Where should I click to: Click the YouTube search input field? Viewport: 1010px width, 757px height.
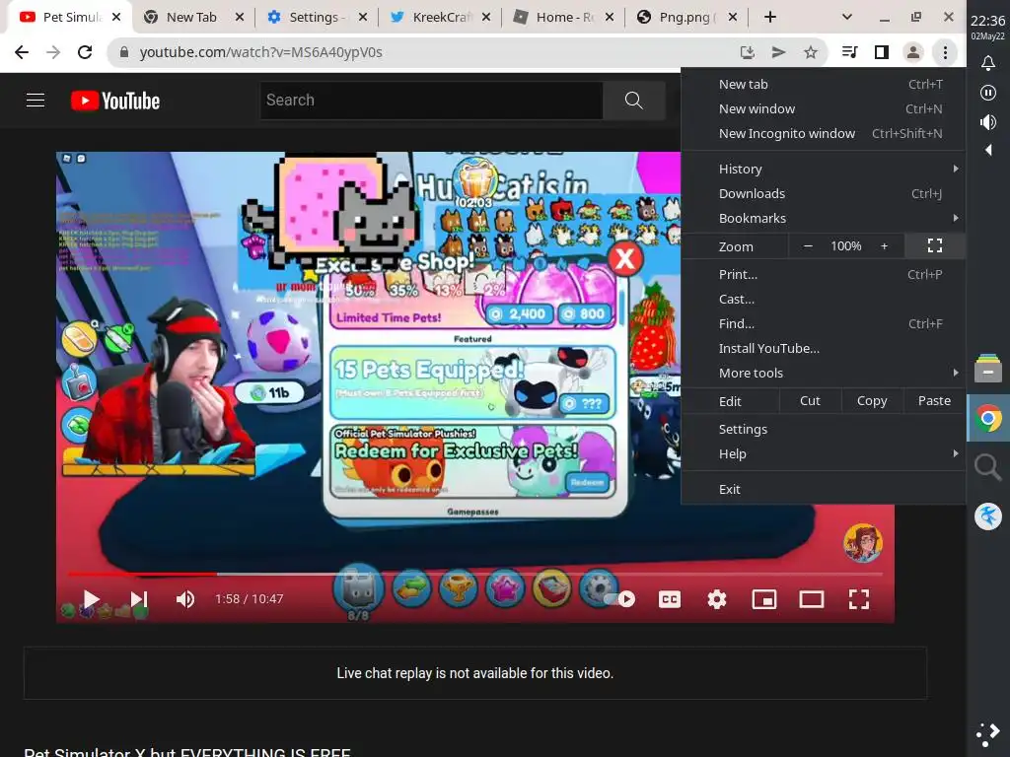click(x=432, y=101)
